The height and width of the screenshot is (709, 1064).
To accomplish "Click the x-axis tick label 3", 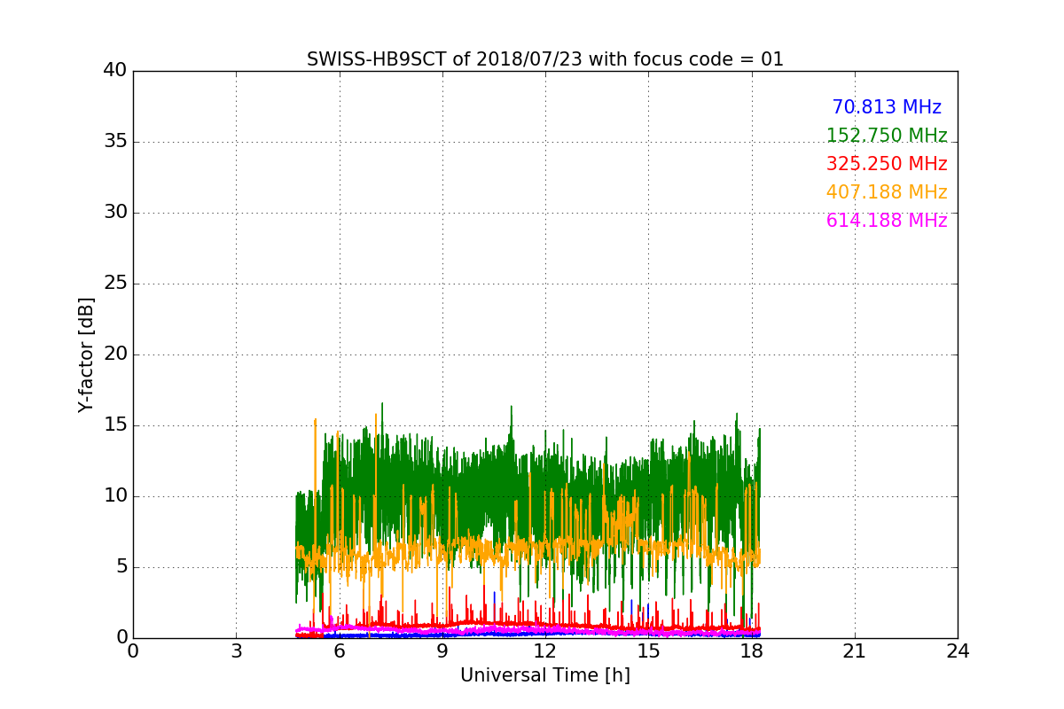I will pyautogui.click(x=236, y=651).
